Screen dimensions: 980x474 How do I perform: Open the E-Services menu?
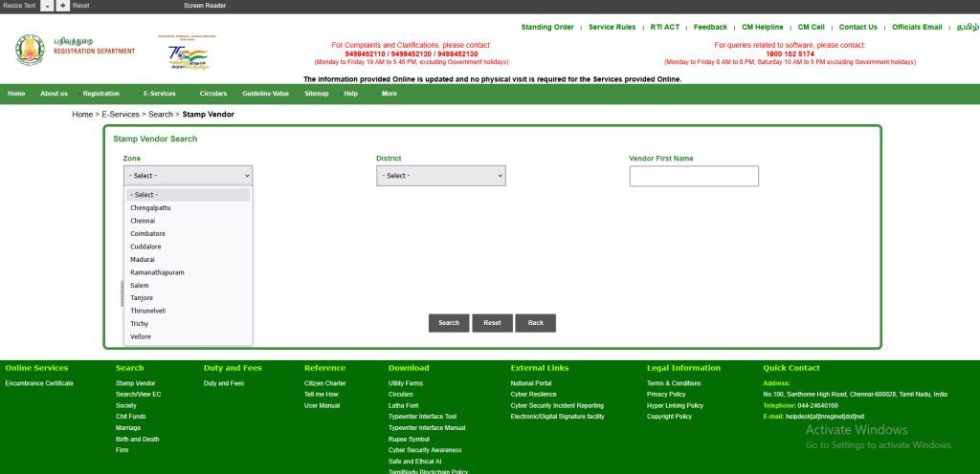tap(159, 94)
